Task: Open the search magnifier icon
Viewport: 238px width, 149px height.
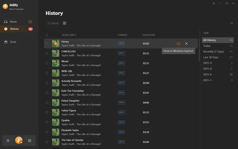Action: click(x=232, y=23)
